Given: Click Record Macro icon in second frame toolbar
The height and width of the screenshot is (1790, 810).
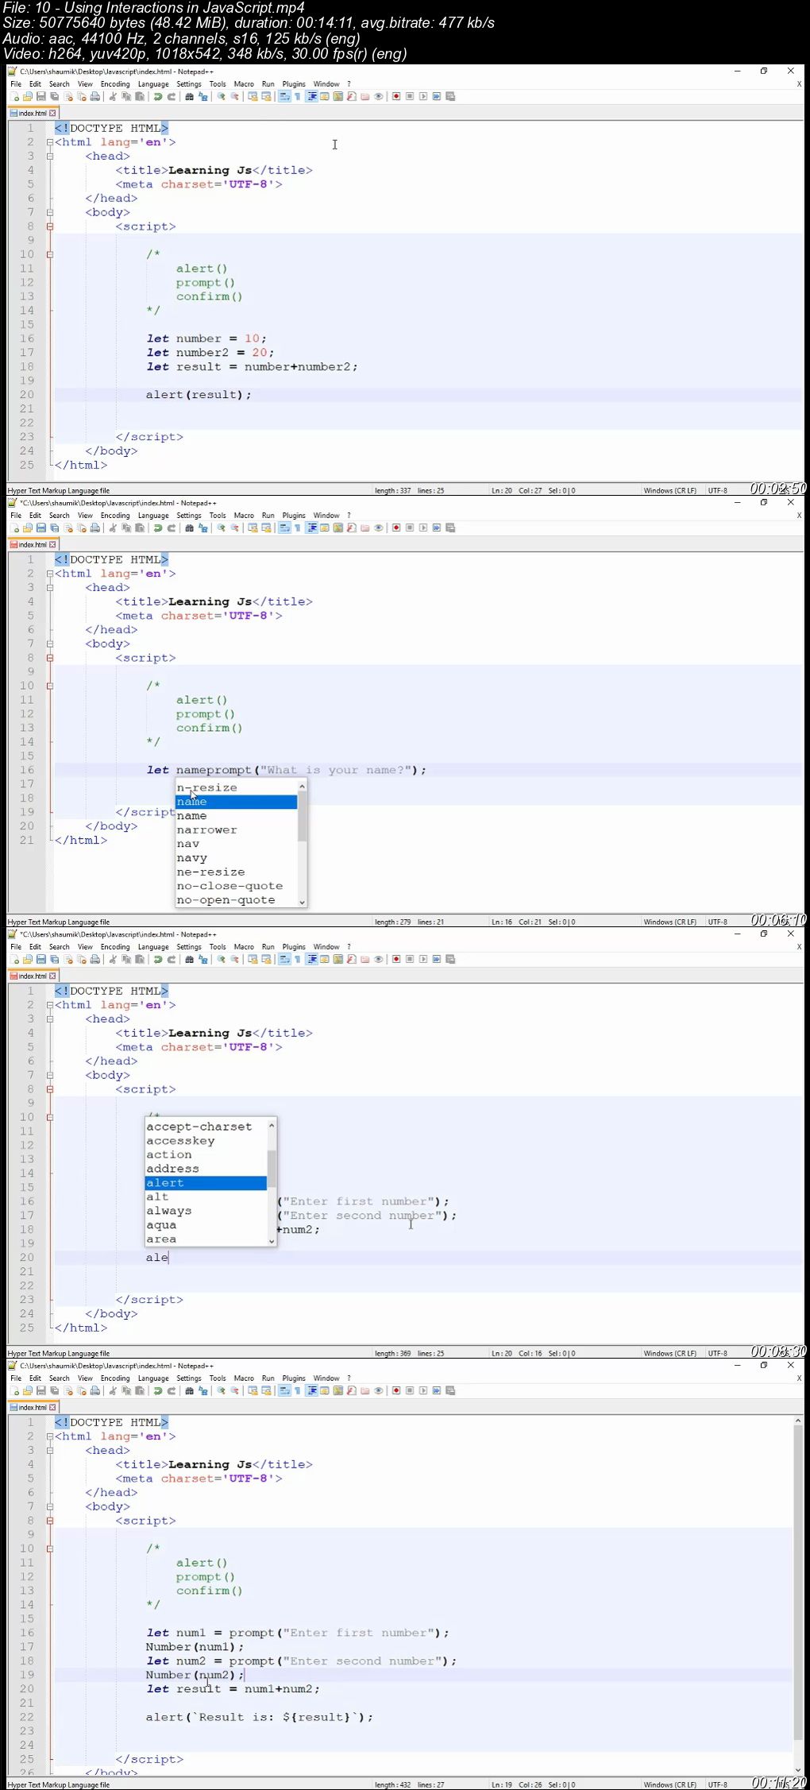Looking at the screenshot, I should click(x=396, y=528).
